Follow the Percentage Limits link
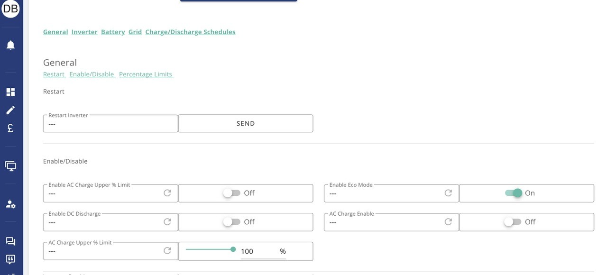 [146, 74]
